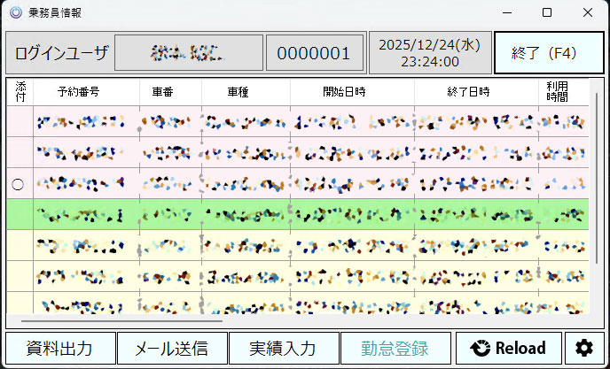The image size is (610, 369).
Task: Click the horizontal scrollbar below table
Action: (160, 321)
